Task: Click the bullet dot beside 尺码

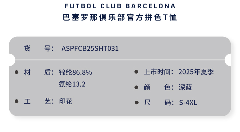Action: click(x=136, y=103)
